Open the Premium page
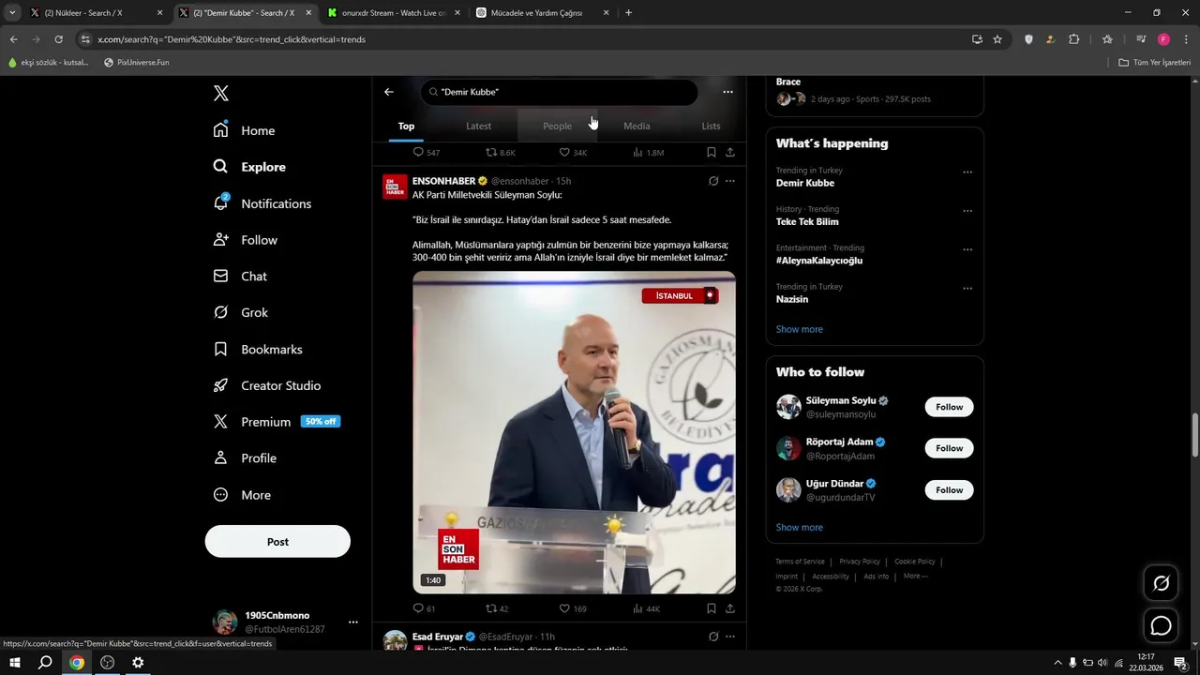Image resolution: width=1200 pixels, height=675 pixels. pyautogui.click(x=276, y=422)
